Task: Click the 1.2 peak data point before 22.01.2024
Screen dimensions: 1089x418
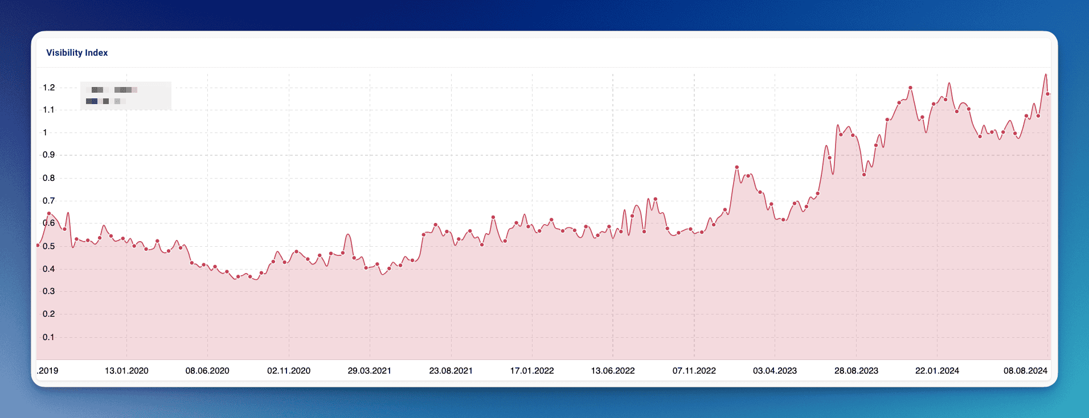Action: [911, 88]
